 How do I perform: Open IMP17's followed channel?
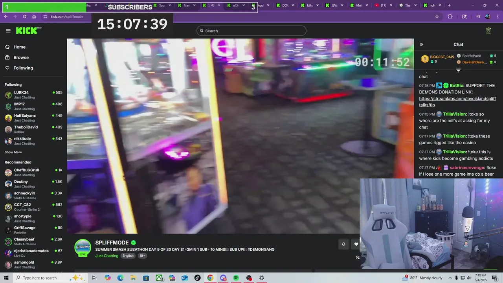[x=33, y=106]
